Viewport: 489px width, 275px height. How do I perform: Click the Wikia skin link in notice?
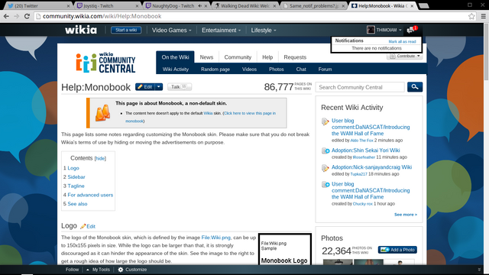click(x=208, y=114)
